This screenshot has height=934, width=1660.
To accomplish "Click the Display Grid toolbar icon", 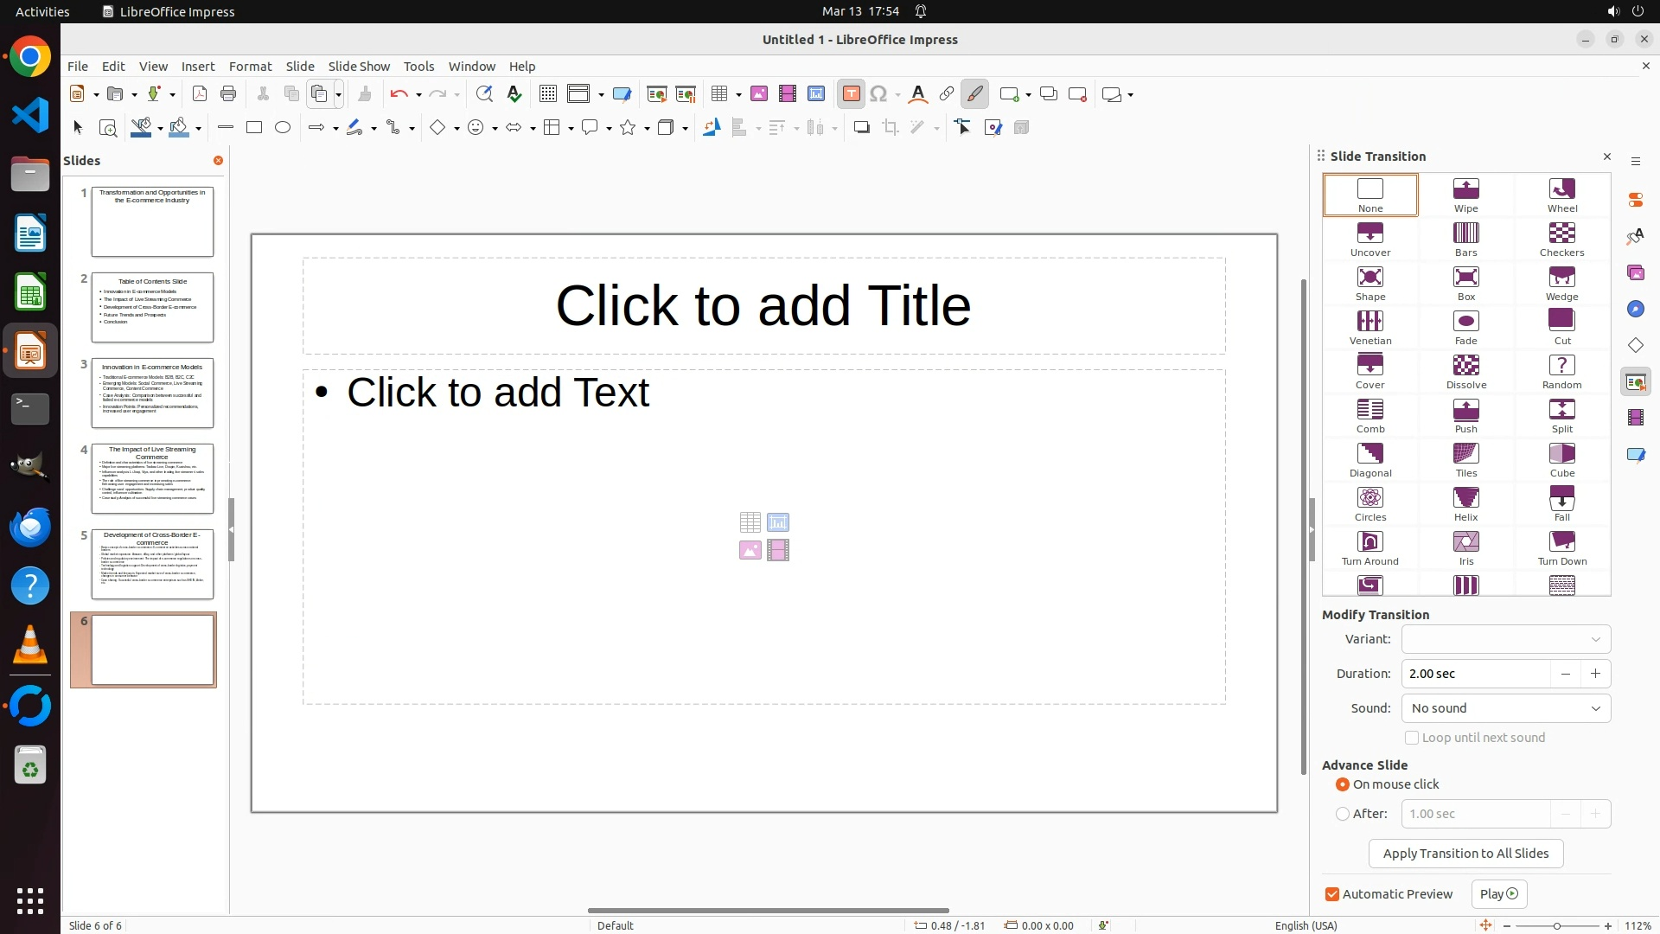I will pyautogui.click(x=547, y=94).
